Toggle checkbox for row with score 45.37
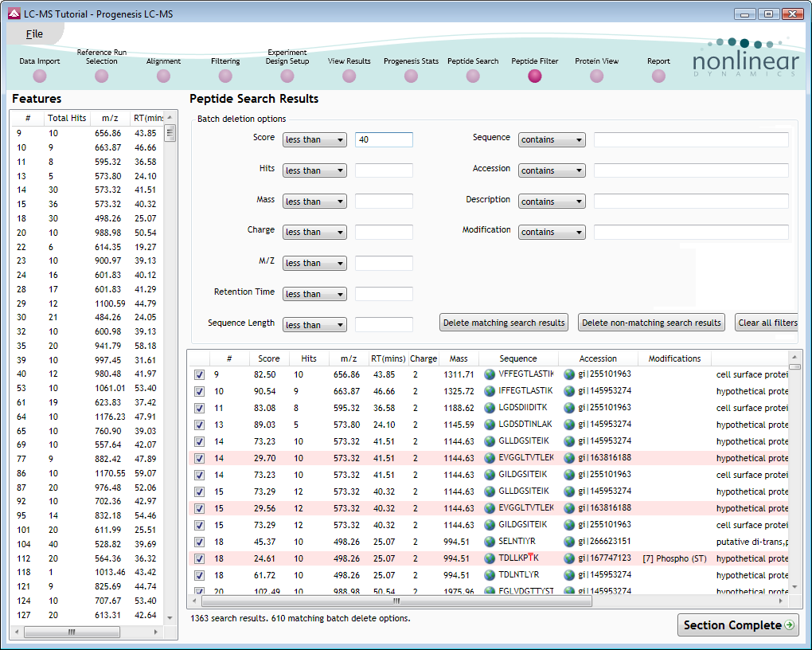The image size is (812, 650). point(199,542)
